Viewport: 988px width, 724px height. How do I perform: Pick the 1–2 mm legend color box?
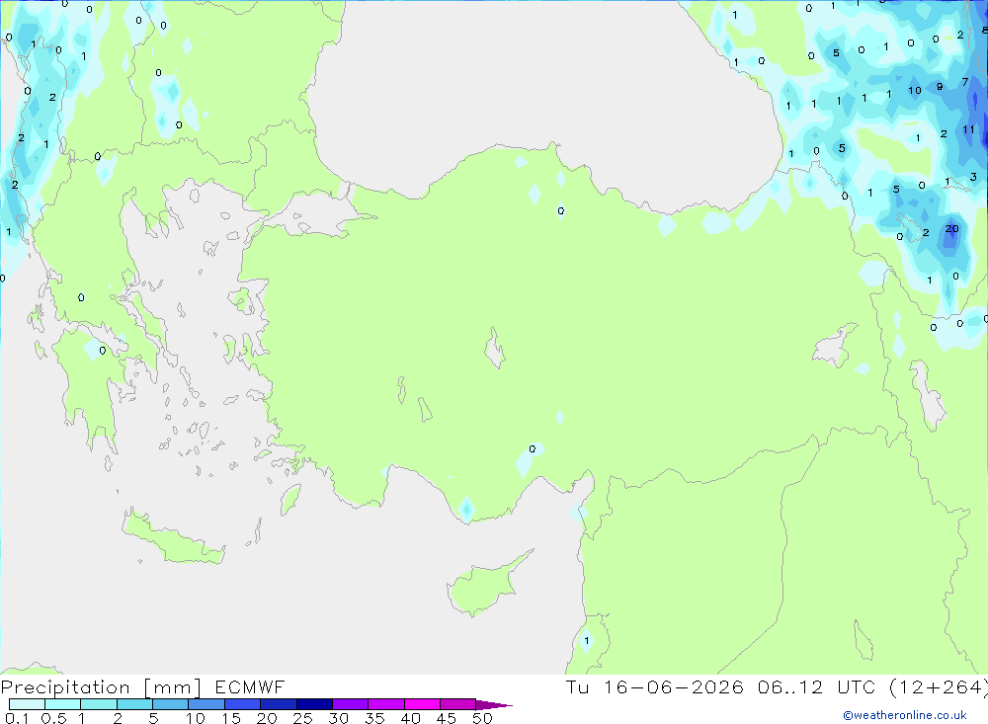98,704
